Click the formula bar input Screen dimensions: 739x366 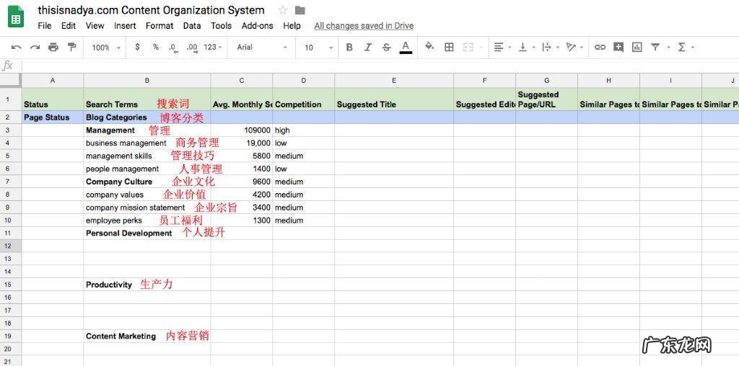pos(380,66)
